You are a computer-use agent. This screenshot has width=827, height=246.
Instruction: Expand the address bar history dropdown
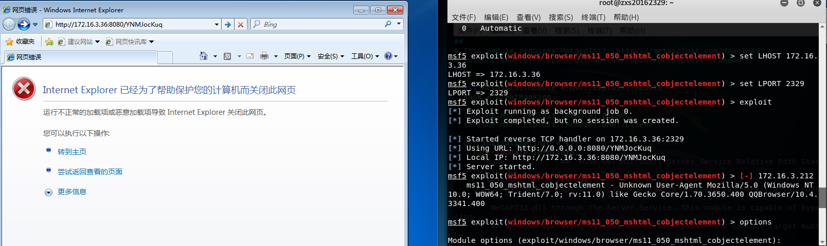[217, 24]
